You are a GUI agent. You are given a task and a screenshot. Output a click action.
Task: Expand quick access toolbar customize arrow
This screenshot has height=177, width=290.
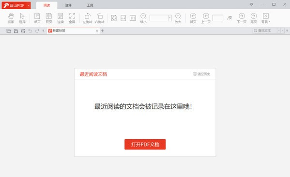tap(43, 30)
